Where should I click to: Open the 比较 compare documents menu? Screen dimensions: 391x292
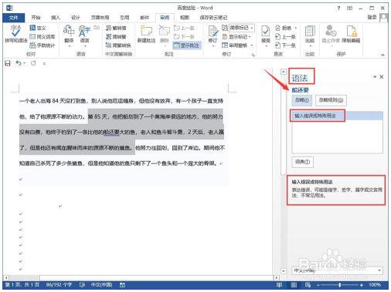point(310,36)
